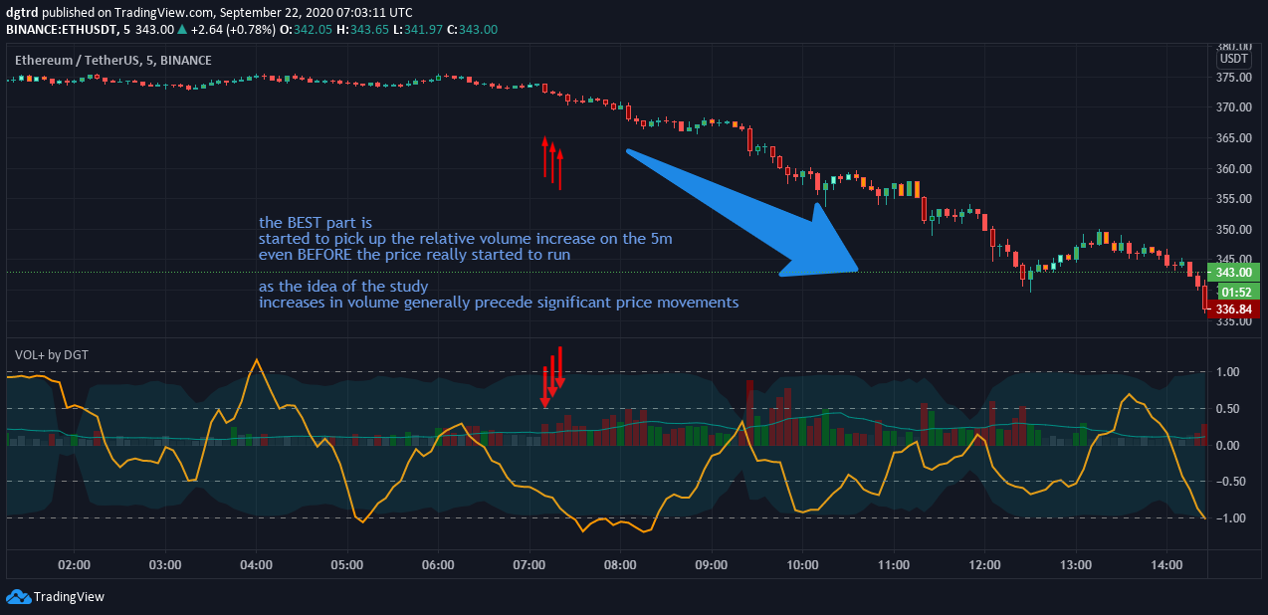1268x615 pixels.
Task: Select the VOL+ by DGT indicator label
Action: click(x=54, y=354)
